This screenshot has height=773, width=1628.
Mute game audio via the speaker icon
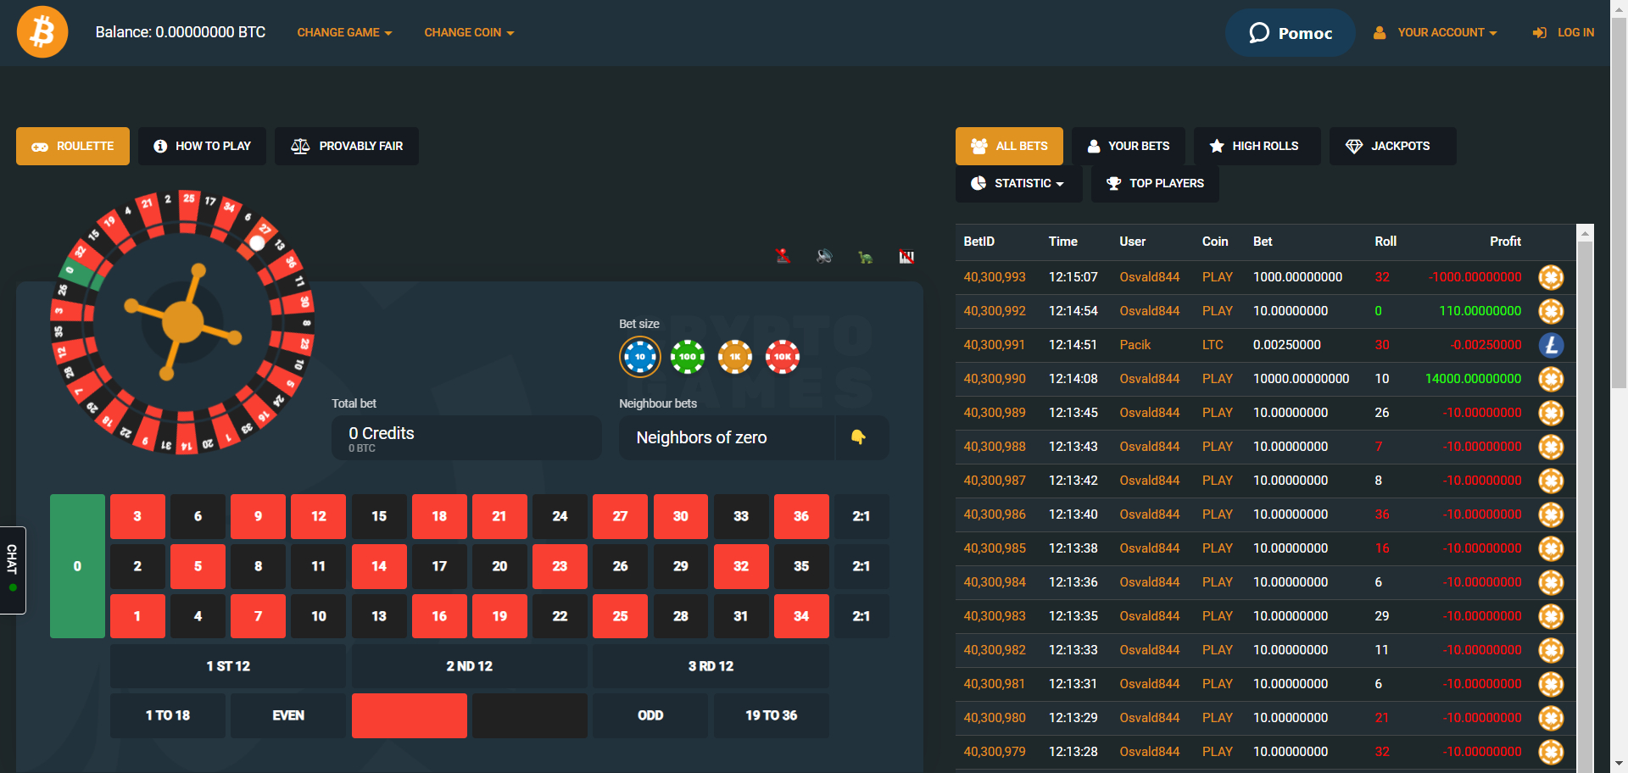[823, 256]
